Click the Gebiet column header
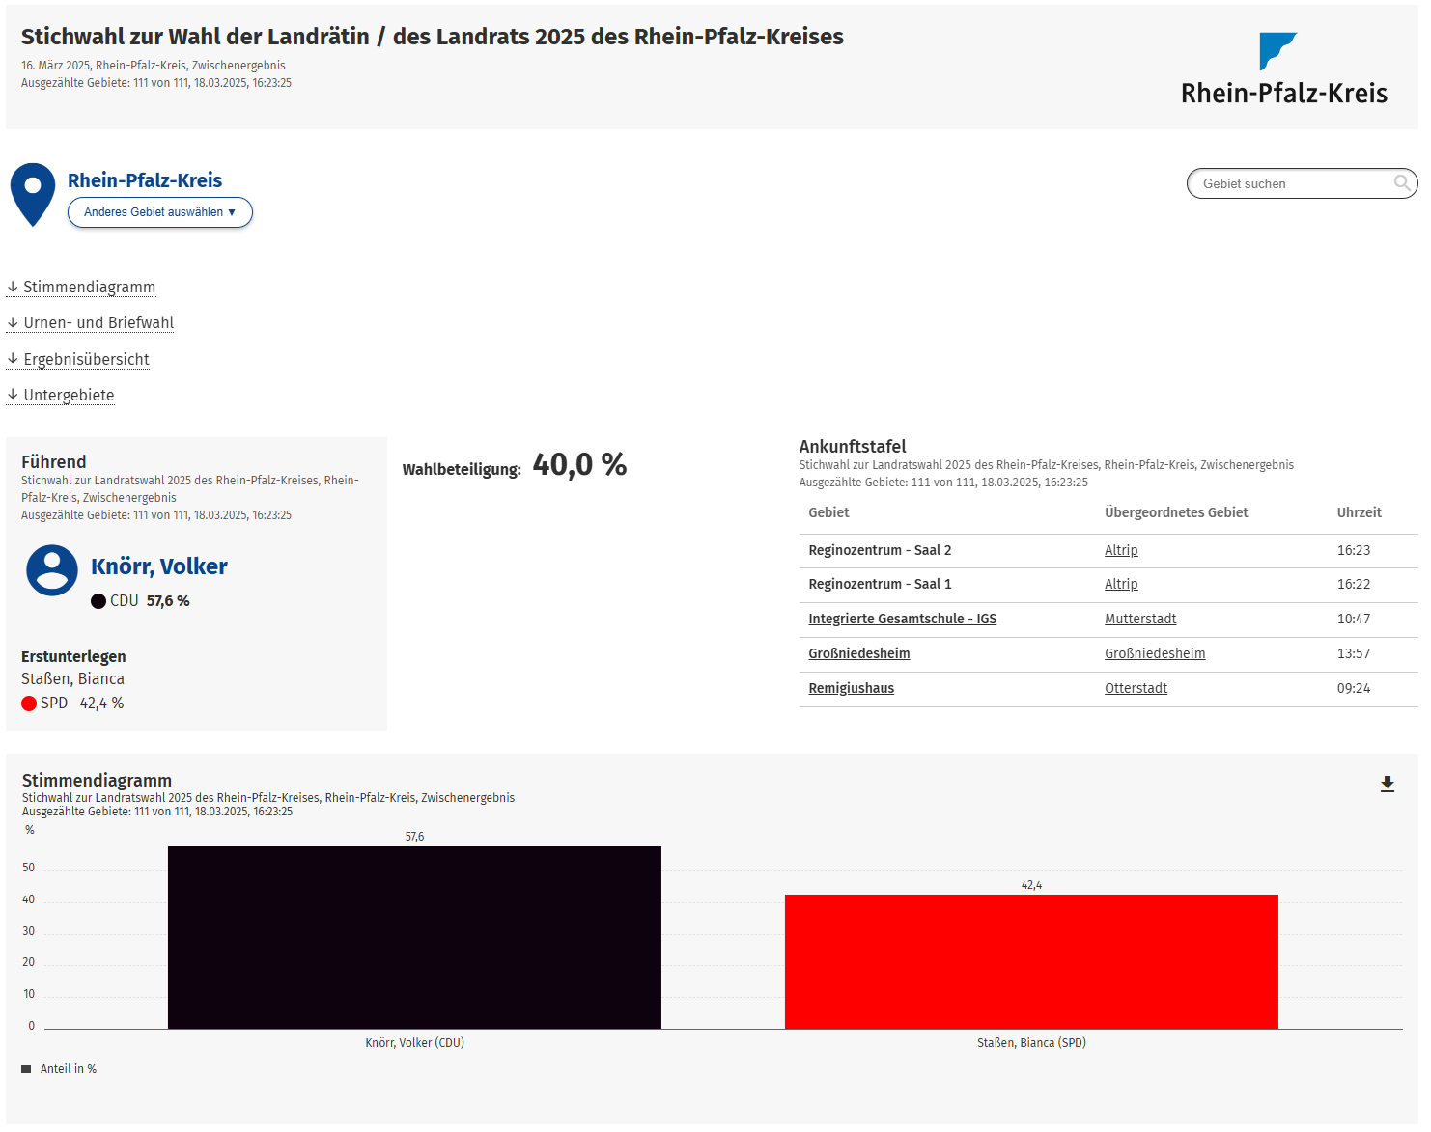 tap(828, 512)
